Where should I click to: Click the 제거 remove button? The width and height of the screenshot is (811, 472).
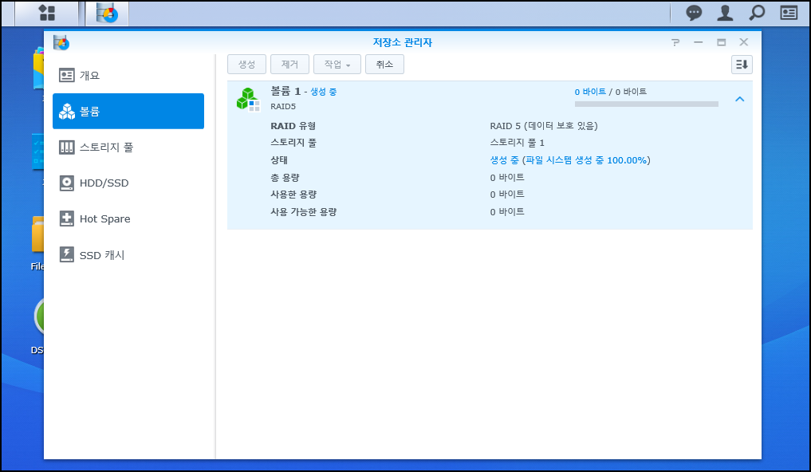289,65
